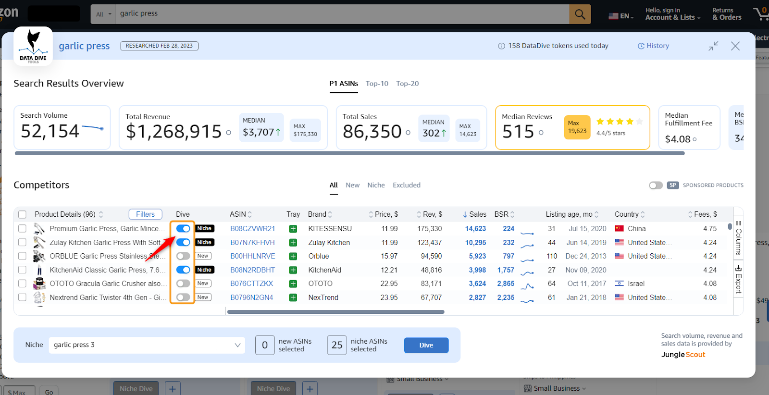769x395 pixels.
Task: Check the box for OTOTO Gracula row
Action: 22,284
